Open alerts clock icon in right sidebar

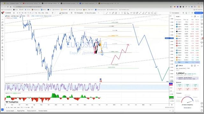tap(202, 20)
